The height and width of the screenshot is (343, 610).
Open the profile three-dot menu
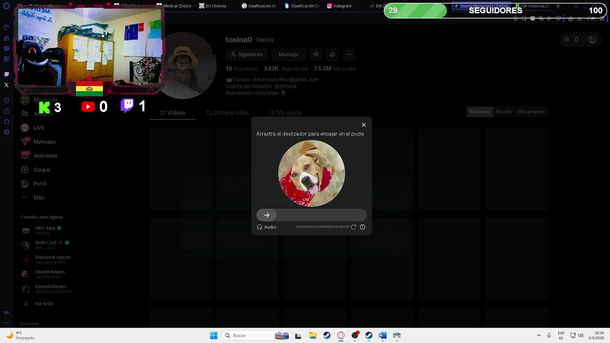point(349,54)
